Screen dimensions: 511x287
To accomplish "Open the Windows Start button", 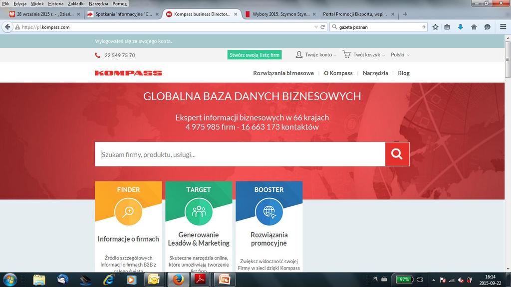I will (x=9, y=280).
